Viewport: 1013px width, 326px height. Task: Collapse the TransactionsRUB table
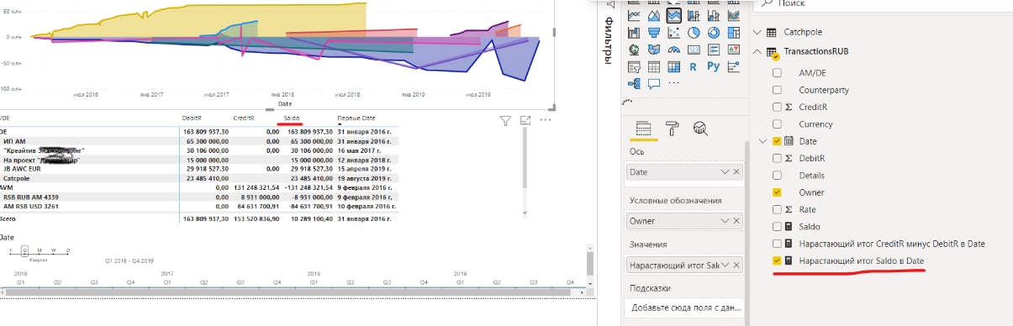tap(757, 51)
